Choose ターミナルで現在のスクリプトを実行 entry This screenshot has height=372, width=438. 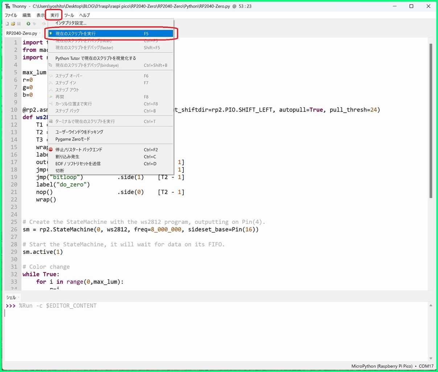(x=111, y=121)
